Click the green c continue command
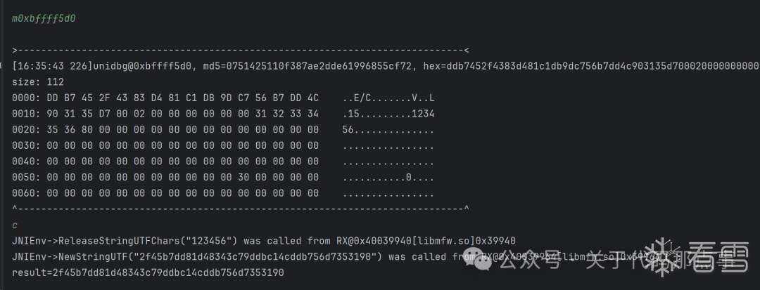Viewport: 760px width, 290px height. tap(15, 225)
